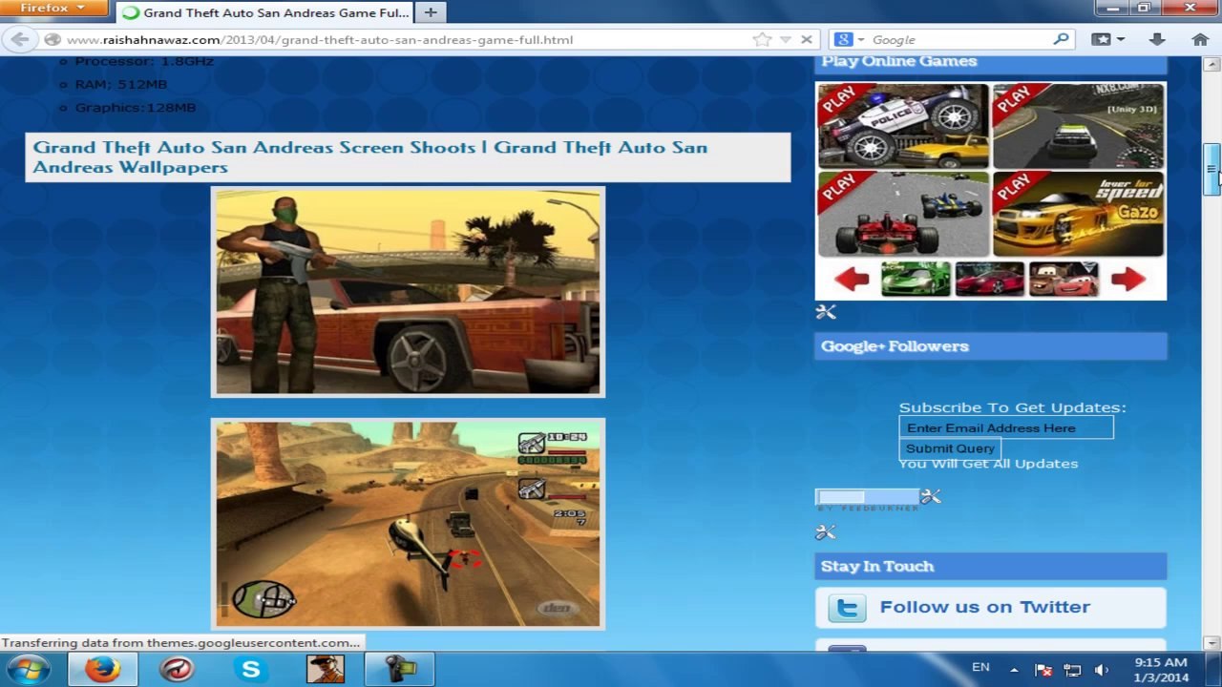
Task: Click the wrench icon beside FeedBurner badge
Action: [x=931, y=496]
